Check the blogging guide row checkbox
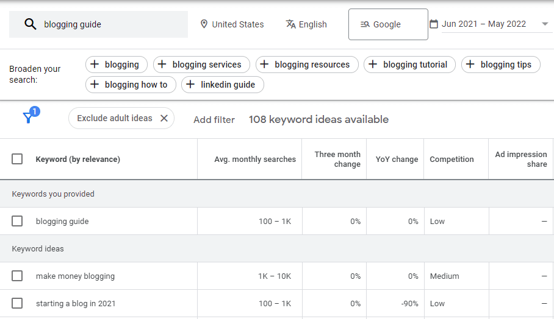This screenshot has height=319, width=554. [17, 221]
